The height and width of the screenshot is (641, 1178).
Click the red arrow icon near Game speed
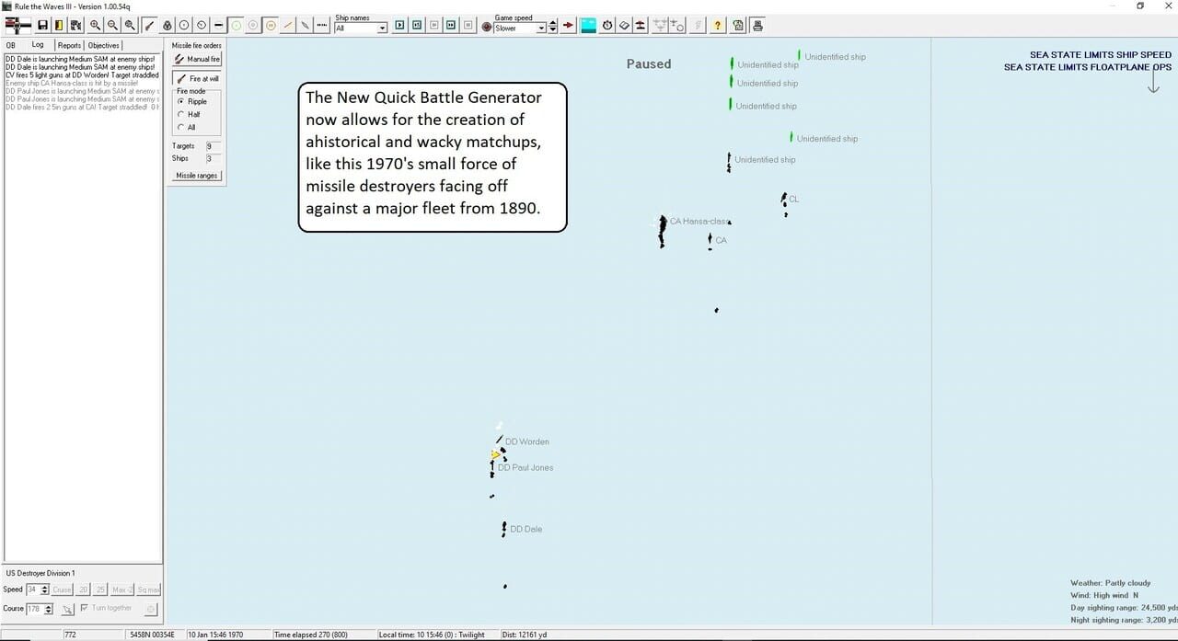pos(568,26)
